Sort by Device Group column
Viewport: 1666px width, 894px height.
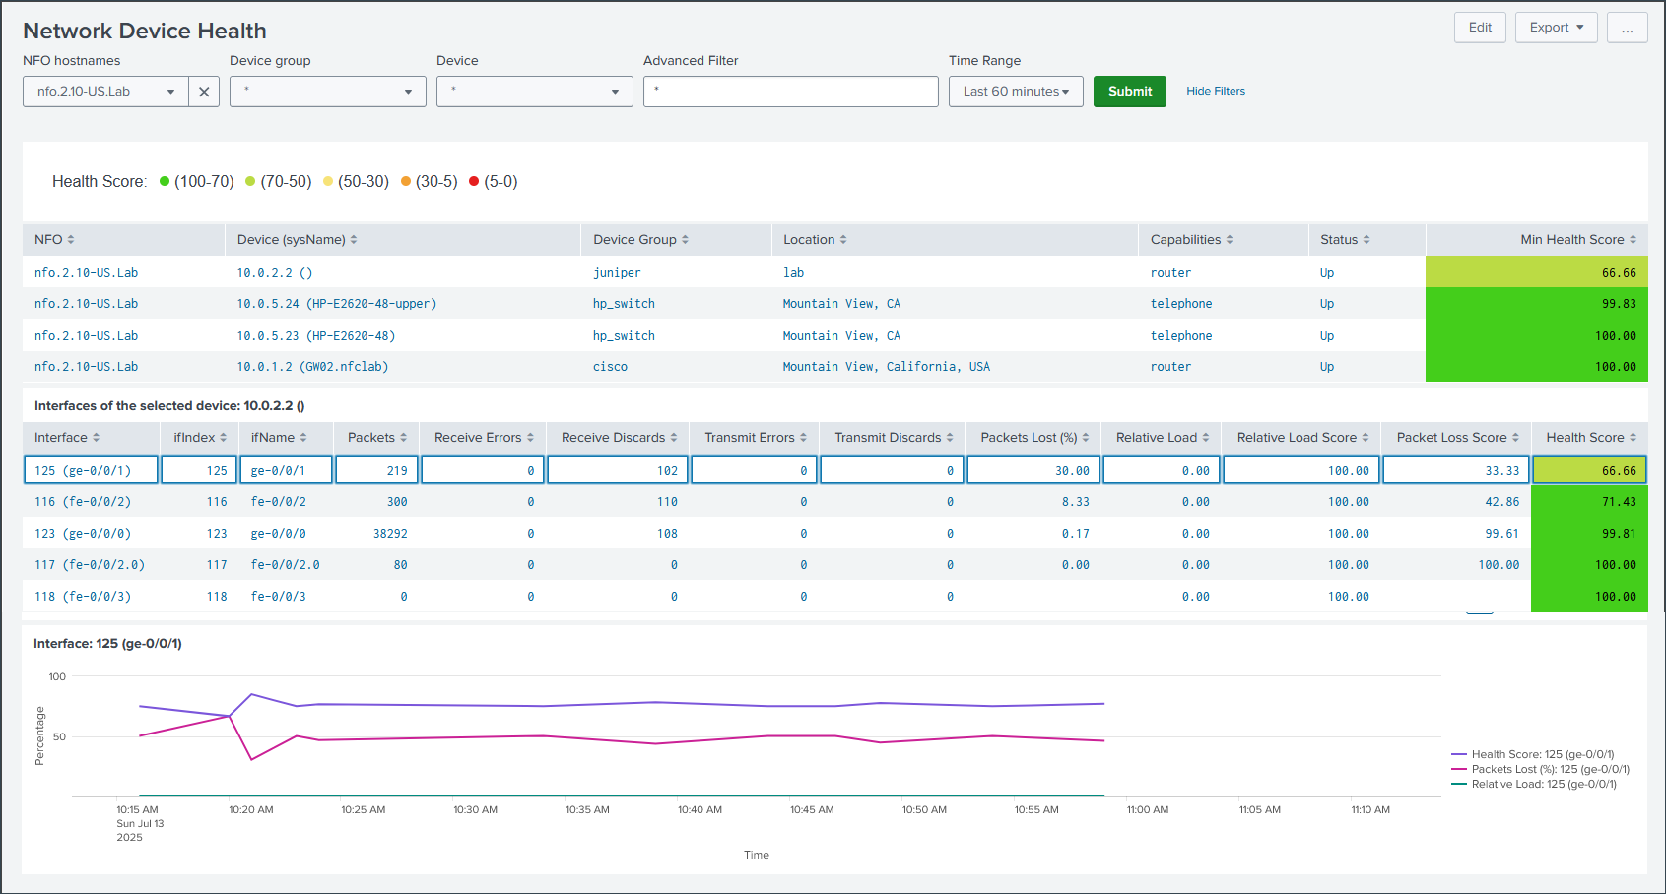pos(640,240)
